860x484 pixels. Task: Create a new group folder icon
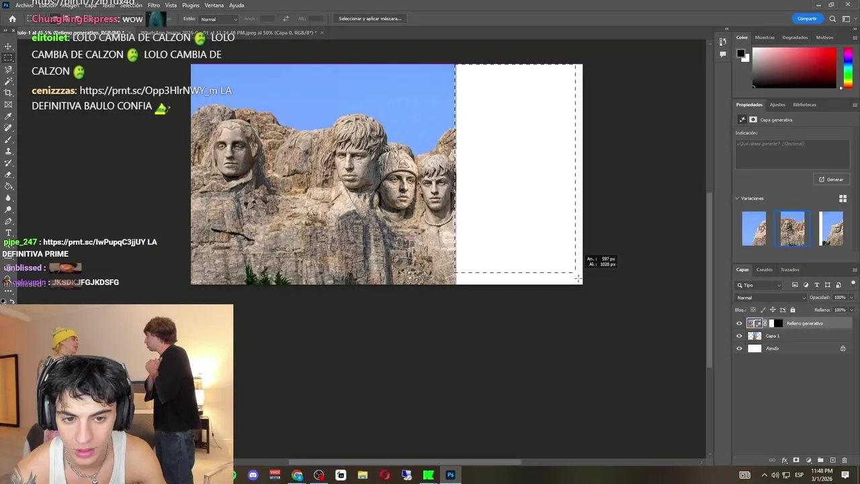click(x=820, y=460)
